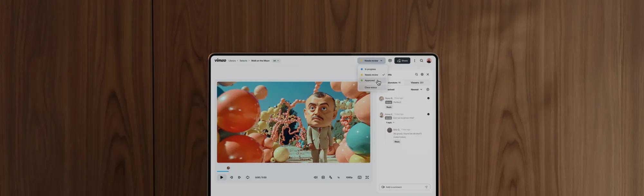Toggle resolved check on Nora B. comment
Screen dimensions: 644x196
tap(428, 98)
